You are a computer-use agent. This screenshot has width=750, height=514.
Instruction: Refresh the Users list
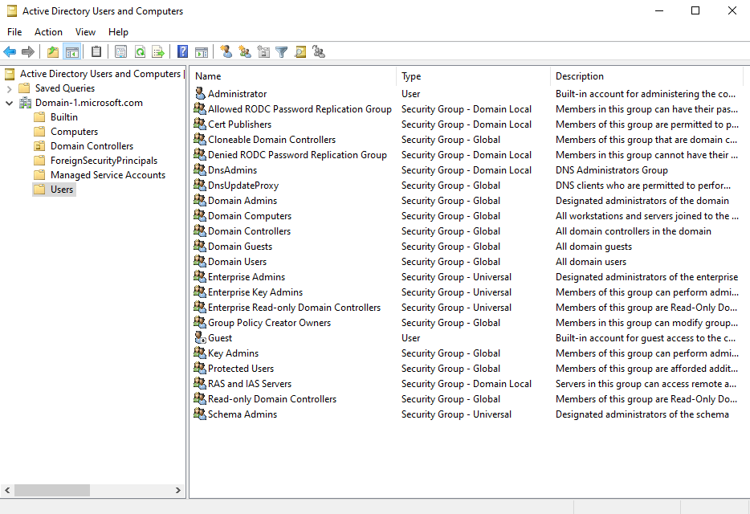[139, 51]
